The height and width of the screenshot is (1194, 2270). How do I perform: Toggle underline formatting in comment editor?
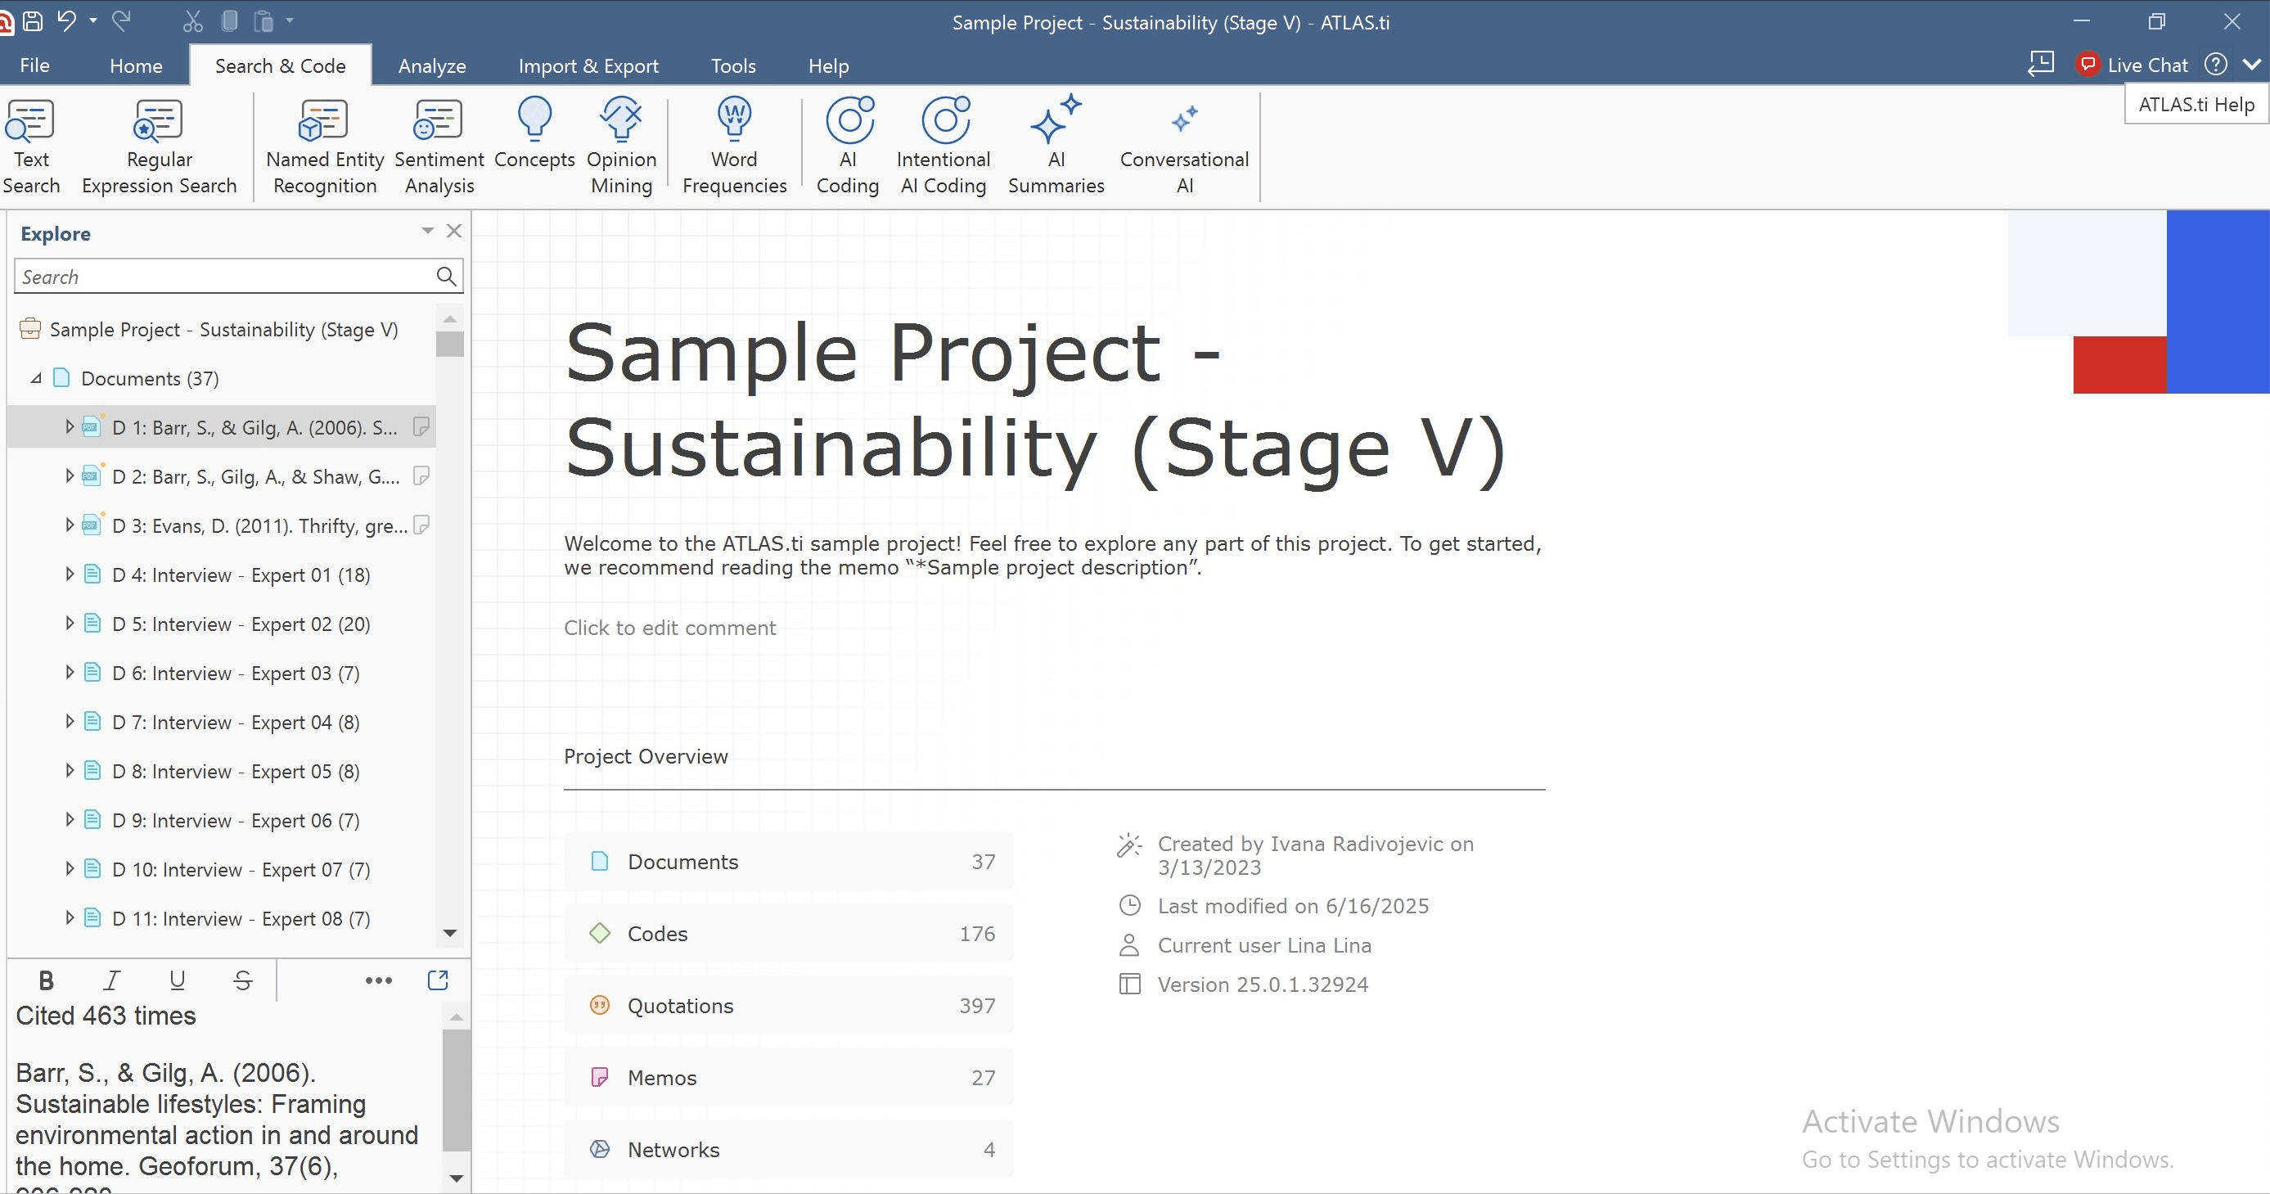click(x=177, y=980)
